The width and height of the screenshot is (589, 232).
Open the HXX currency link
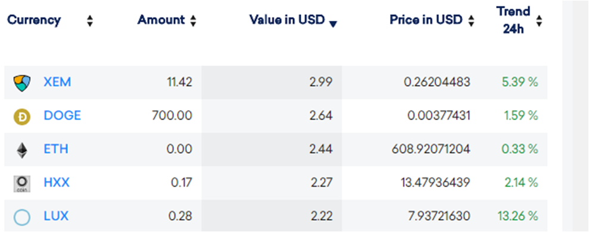(x=57, y=183)
